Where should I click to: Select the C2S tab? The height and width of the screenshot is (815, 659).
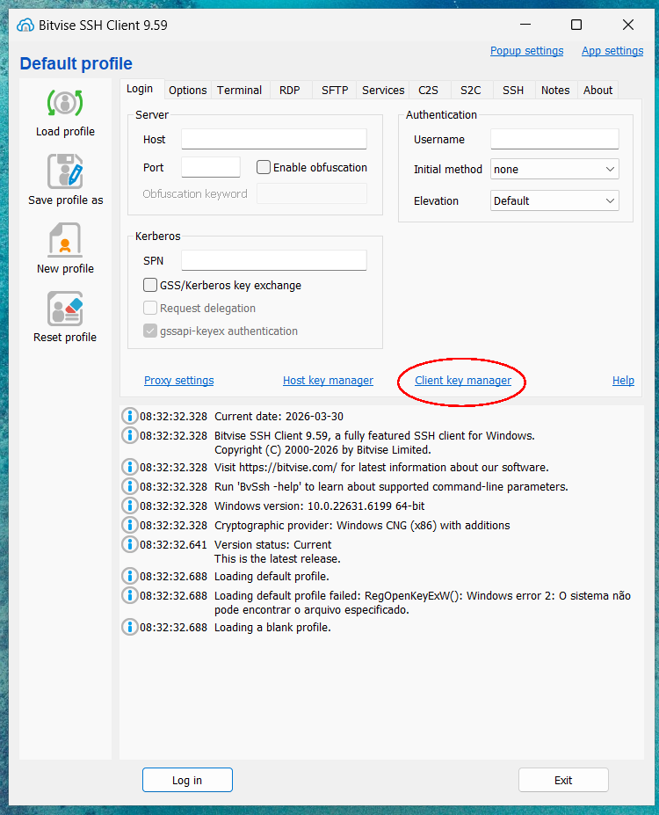[429, 90]
